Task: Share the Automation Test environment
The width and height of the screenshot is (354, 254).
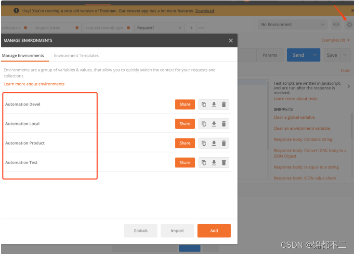Action: [185, 163]
